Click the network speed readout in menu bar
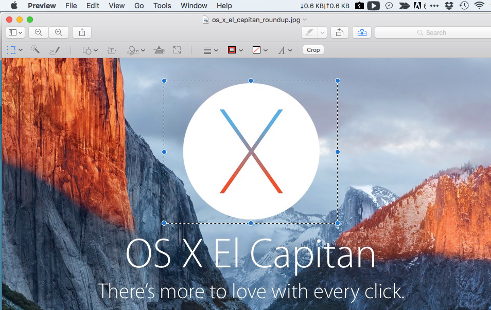The width and height of the screenshot is (491, 310). coord(325,6)
